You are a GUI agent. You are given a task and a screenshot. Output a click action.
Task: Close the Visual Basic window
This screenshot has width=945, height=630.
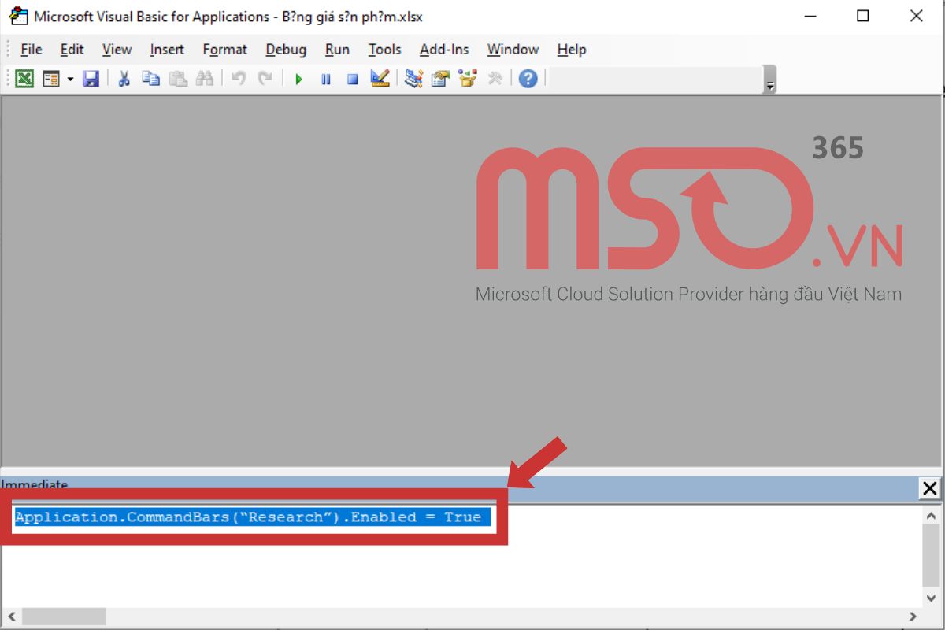tap(917, 16)
